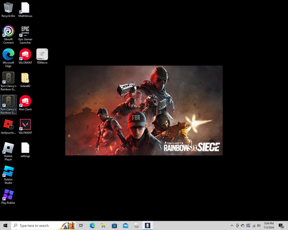The height and width of the screenshot is (230, 288).
Task: Switch to the Rainbow Six taskbar app
Action: pos(147,225)
